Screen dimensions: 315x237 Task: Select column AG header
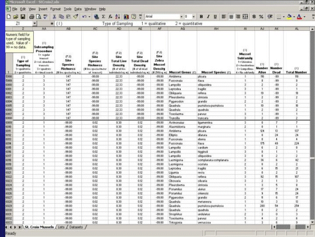click(182, 29)
